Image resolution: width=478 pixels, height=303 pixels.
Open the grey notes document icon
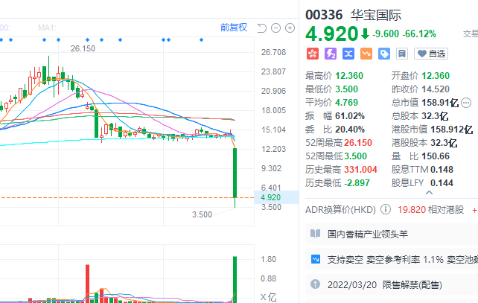[401, 54]
